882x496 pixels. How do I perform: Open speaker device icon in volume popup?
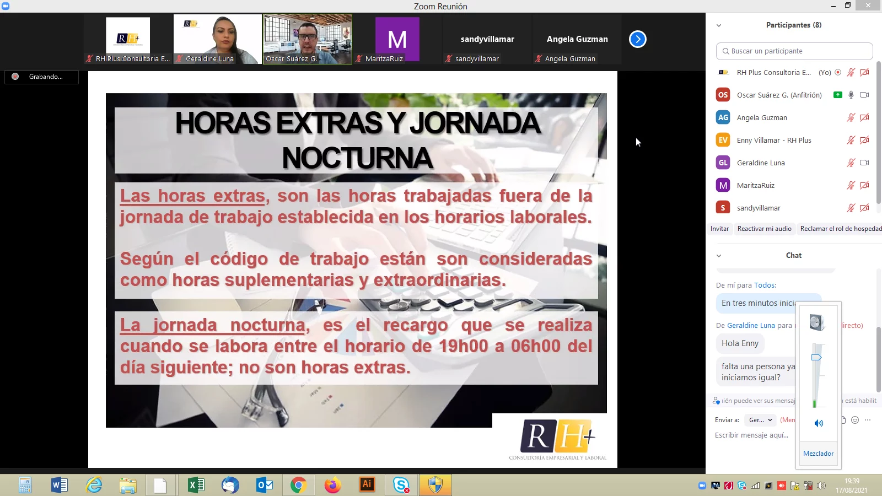pos(816,322)
